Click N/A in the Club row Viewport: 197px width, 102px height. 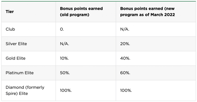click(125, 29)
